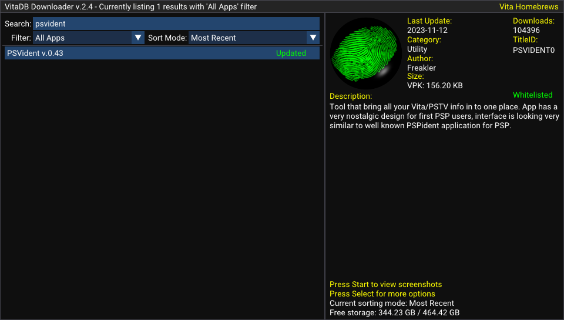The image size is (564, 320).
Task: Focus the Search field containing 'psvident'
Action: [x=176, y=24]
